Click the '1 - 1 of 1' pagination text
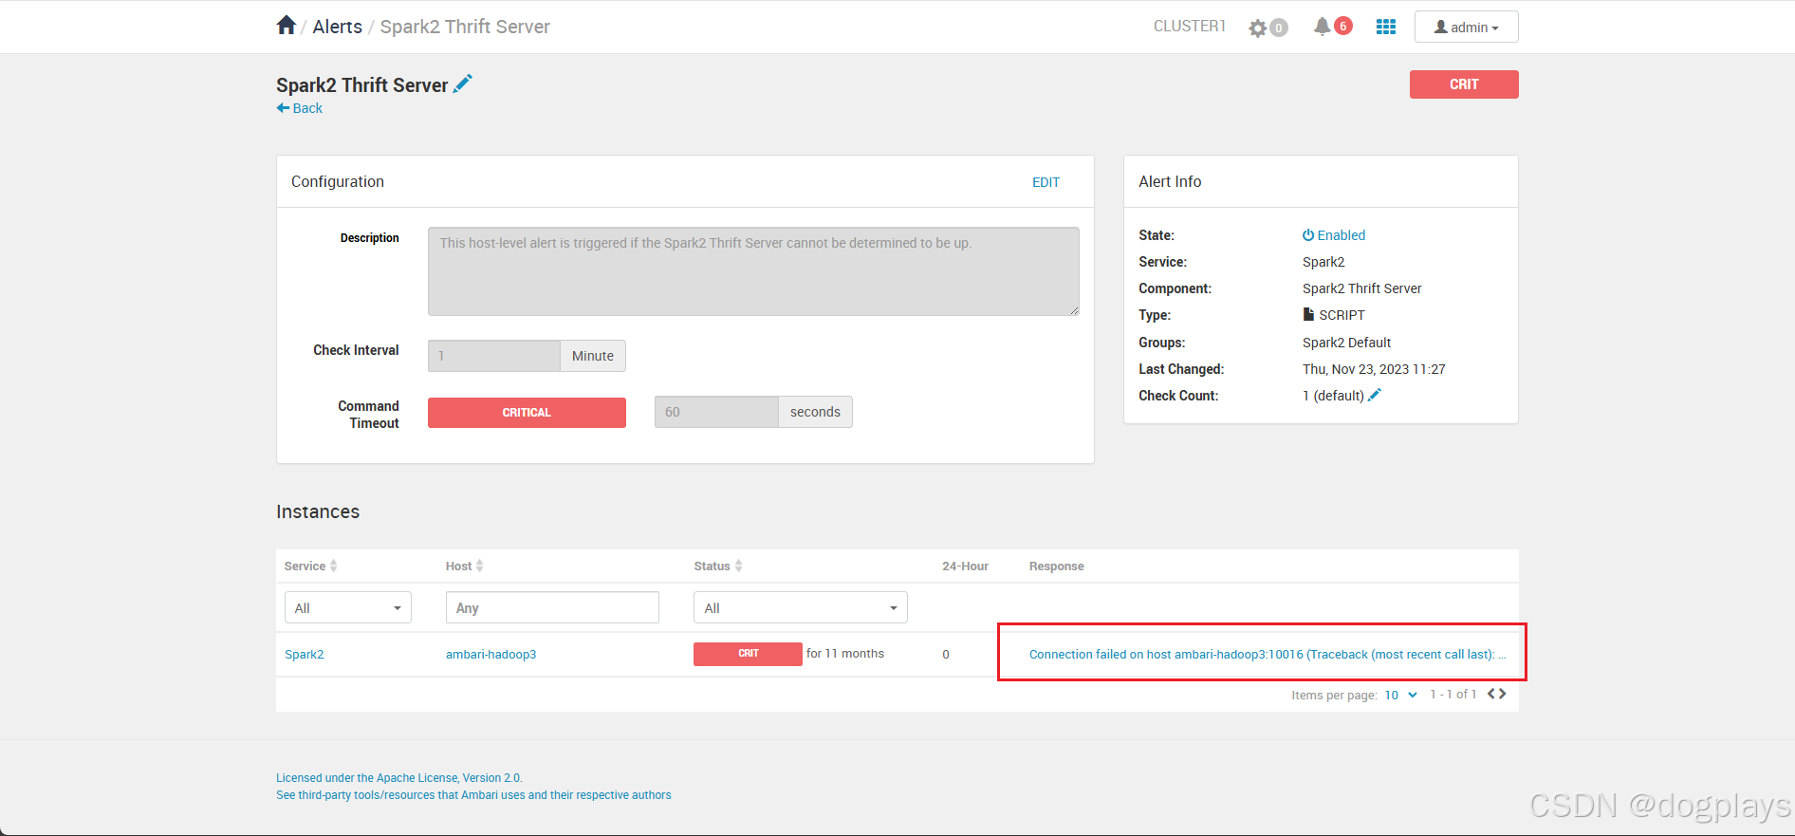 (1453, 695)
